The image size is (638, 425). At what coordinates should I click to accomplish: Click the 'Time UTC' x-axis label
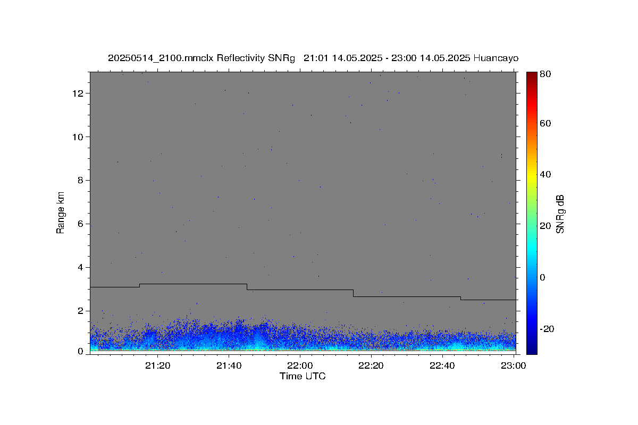(x=303, y=376)
